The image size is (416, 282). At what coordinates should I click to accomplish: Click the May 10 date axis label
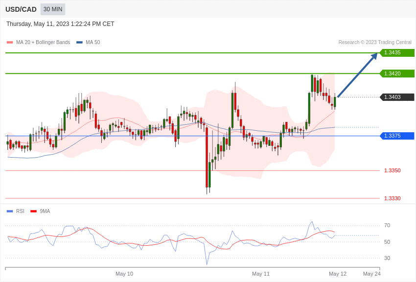124,274
